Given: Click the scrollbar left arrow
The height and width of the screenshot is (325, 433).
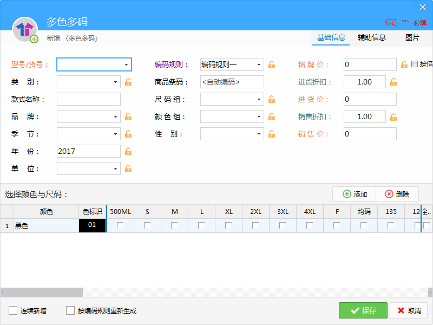Looking at the screenshot, I should click(x=3, y=292).
